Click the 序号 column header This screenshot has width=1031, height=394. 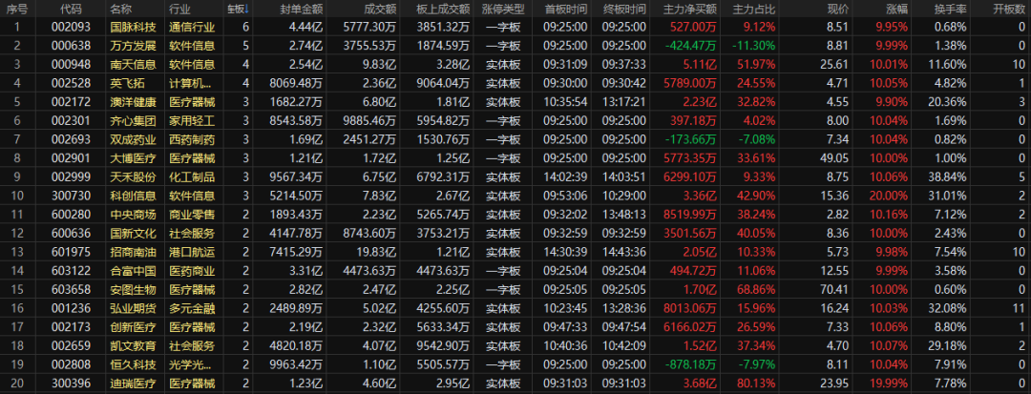coord(17,10)
